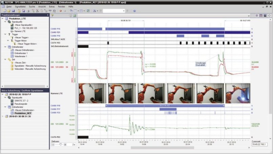This screenshot has height=154, width=273.
Task: Click the save project diskette icon
Action: click(13, 11)
